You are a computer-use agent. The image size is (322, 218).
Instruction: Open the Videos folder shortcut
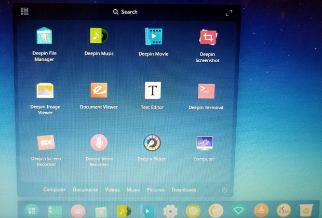(112, 189)
